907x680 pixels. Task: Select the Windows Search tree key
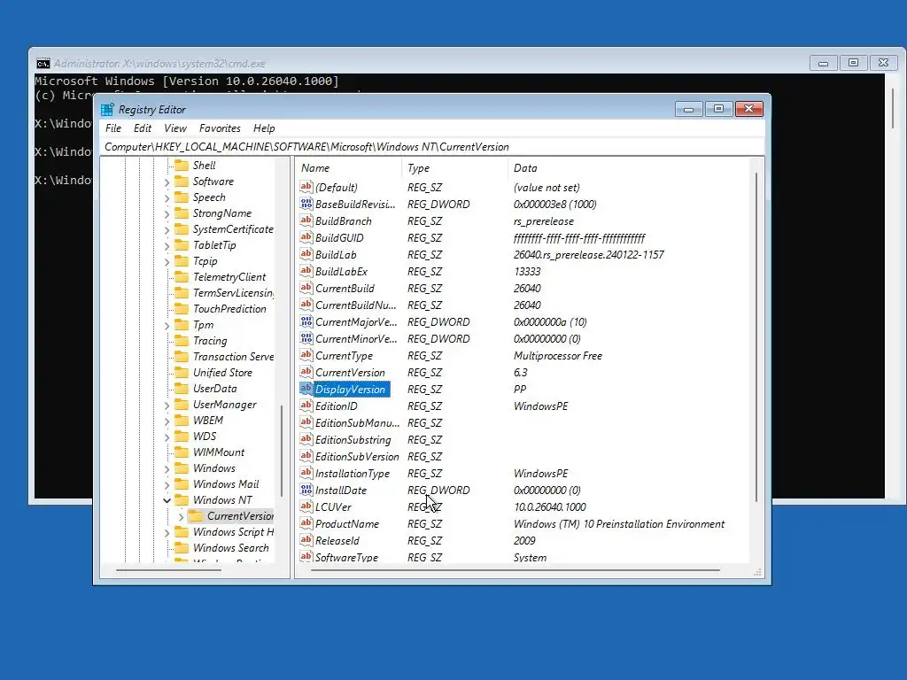click(x=231, y=547)
